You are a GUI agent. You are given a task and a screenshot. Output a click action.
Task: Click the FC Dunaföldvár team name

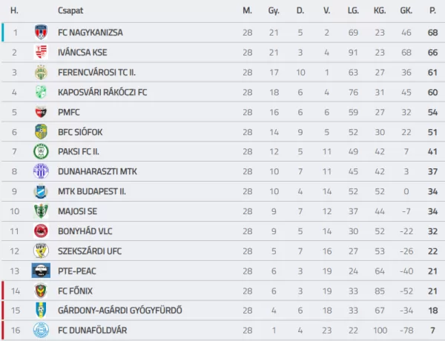[x=92, y=330]
